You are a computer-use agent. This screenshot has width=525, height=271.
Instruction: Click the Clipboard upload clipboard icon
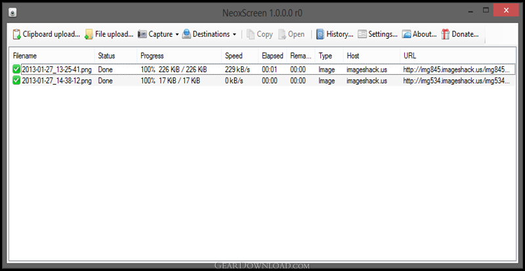click(17, 34)
